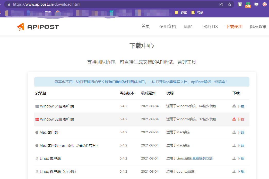Click Linux 客户端 package name

click(50, 158)
